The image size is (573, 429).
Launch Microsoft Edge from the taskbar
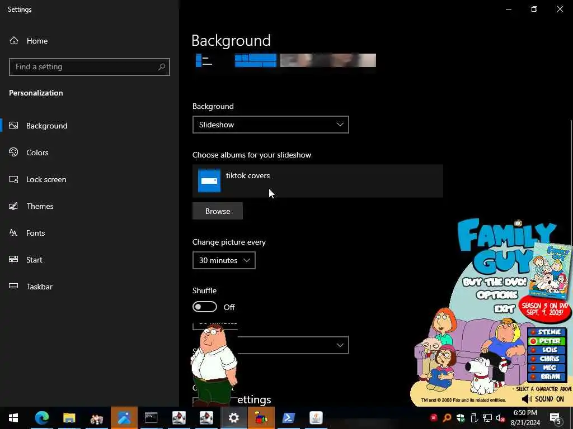(41, 418)
